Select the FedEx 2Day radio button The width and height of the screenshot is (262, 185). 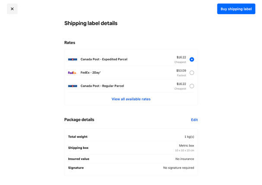192,73
